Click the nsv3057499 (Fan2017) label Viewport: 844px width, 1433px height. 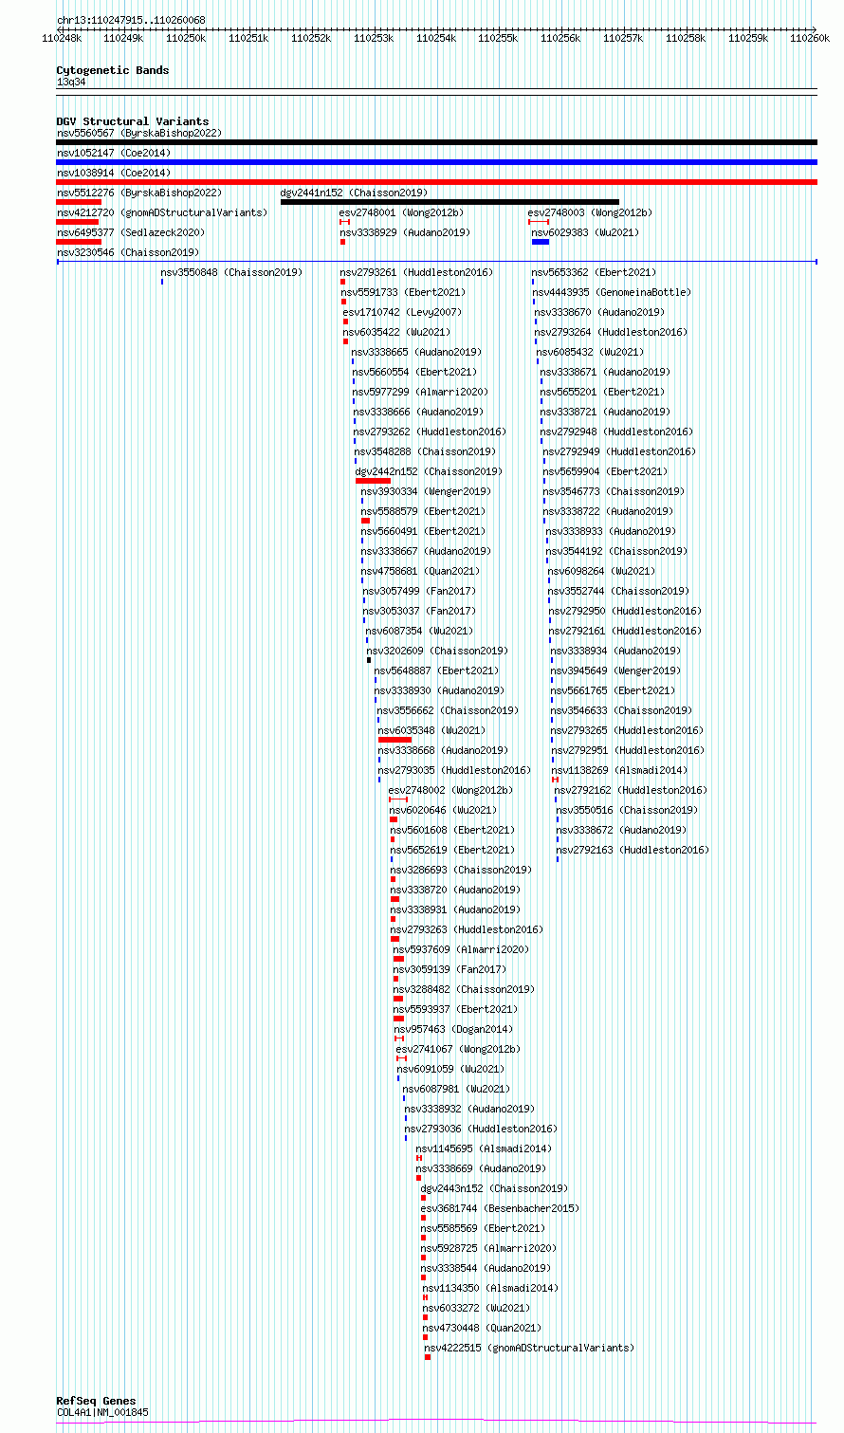(419, 591)
